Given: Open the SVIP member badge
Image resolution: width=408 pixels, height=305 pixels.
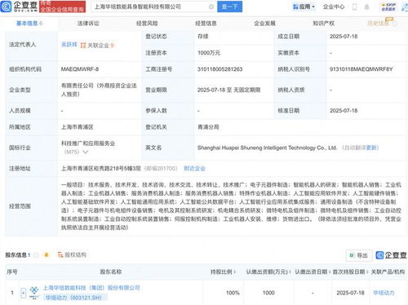Looking at the screenshot, I should pyautogui.click(x=388, y=7).
